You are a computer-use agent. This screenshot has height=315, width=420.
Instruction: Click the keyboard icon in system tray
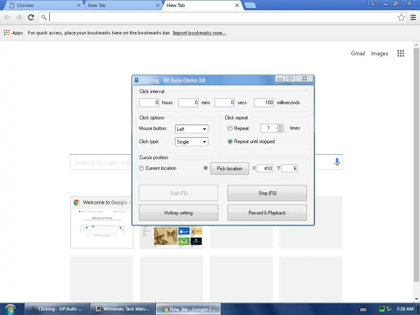[363, 309]
